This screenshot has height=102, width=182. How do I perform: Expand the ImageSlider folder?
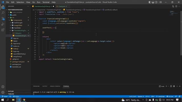18,25
